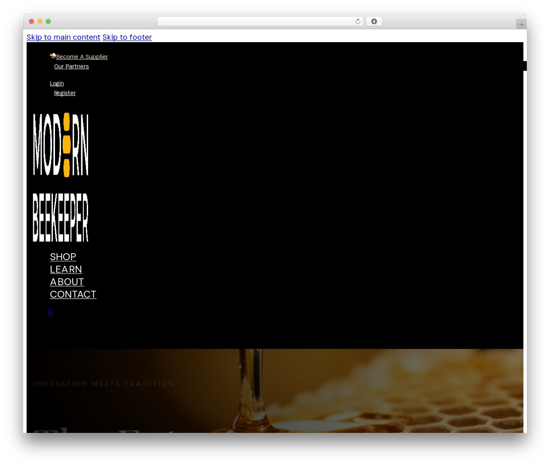This screenshot has width=550, height=466.
Task: Open the CONTACT menu item
Action: coord(73,294)
